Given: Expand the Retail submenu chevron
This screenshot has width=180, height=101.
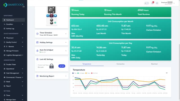Looking at the screenshot, I should click(22, 82).
